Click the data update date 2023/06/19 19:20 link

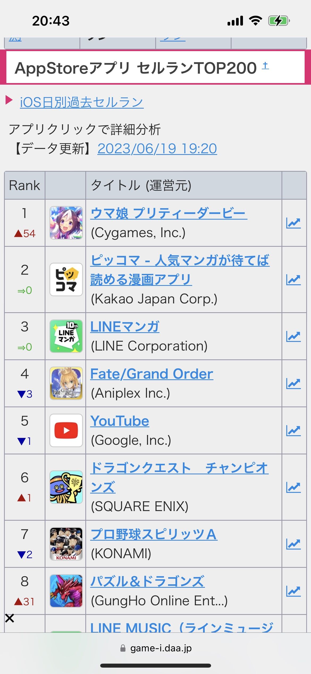(157, 149)
